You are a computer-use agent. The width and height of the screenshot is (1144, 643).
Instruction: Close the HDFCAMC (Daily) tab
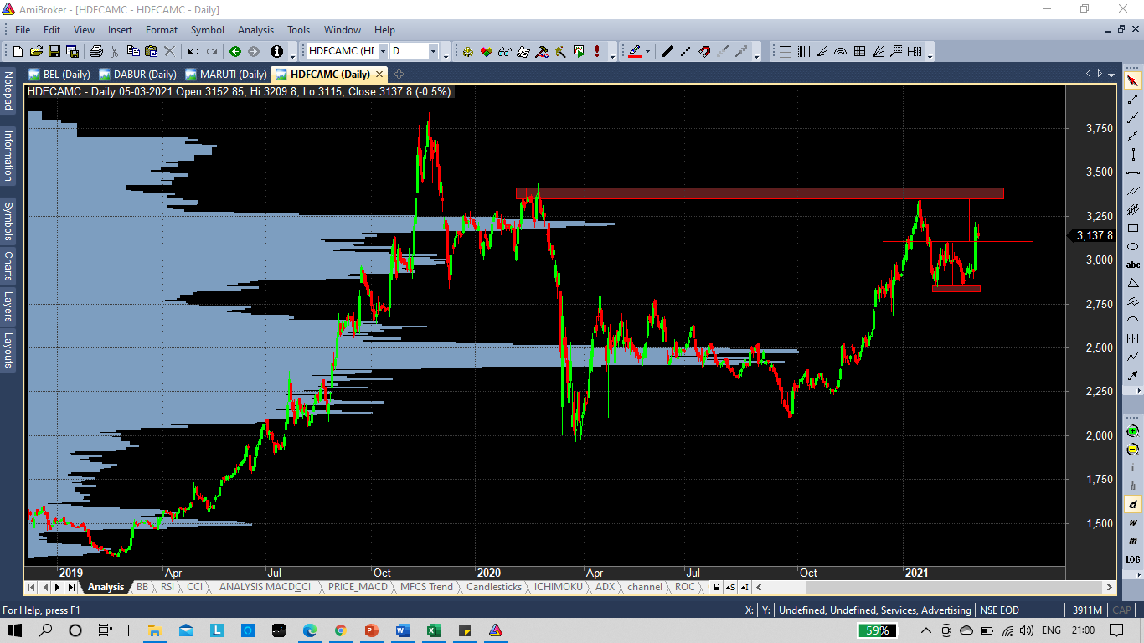point(379,75)
